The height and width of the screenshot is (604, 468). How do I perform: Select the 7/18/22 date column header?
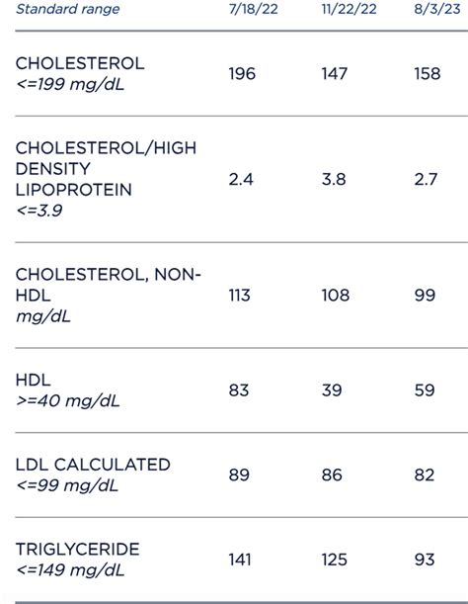coord(253,9)
